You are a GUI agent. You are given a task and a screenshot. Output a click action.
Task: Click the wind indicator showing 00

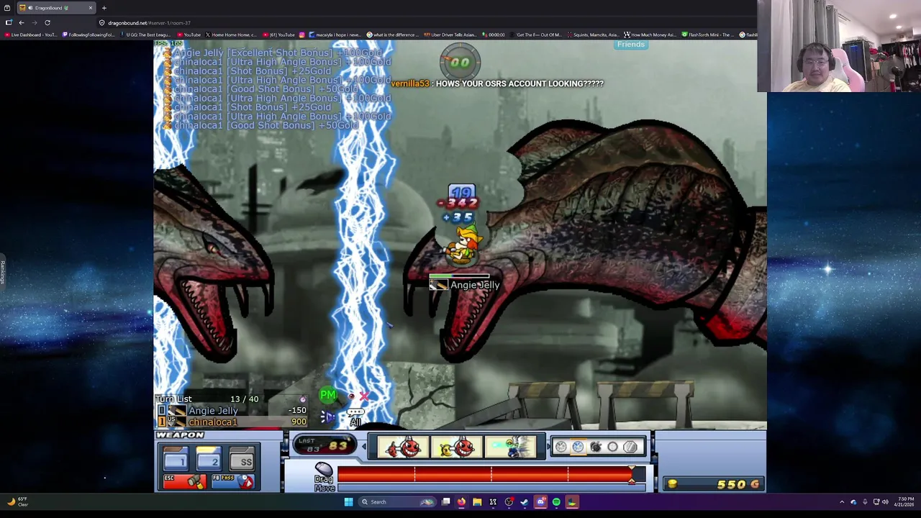[460, 62]
